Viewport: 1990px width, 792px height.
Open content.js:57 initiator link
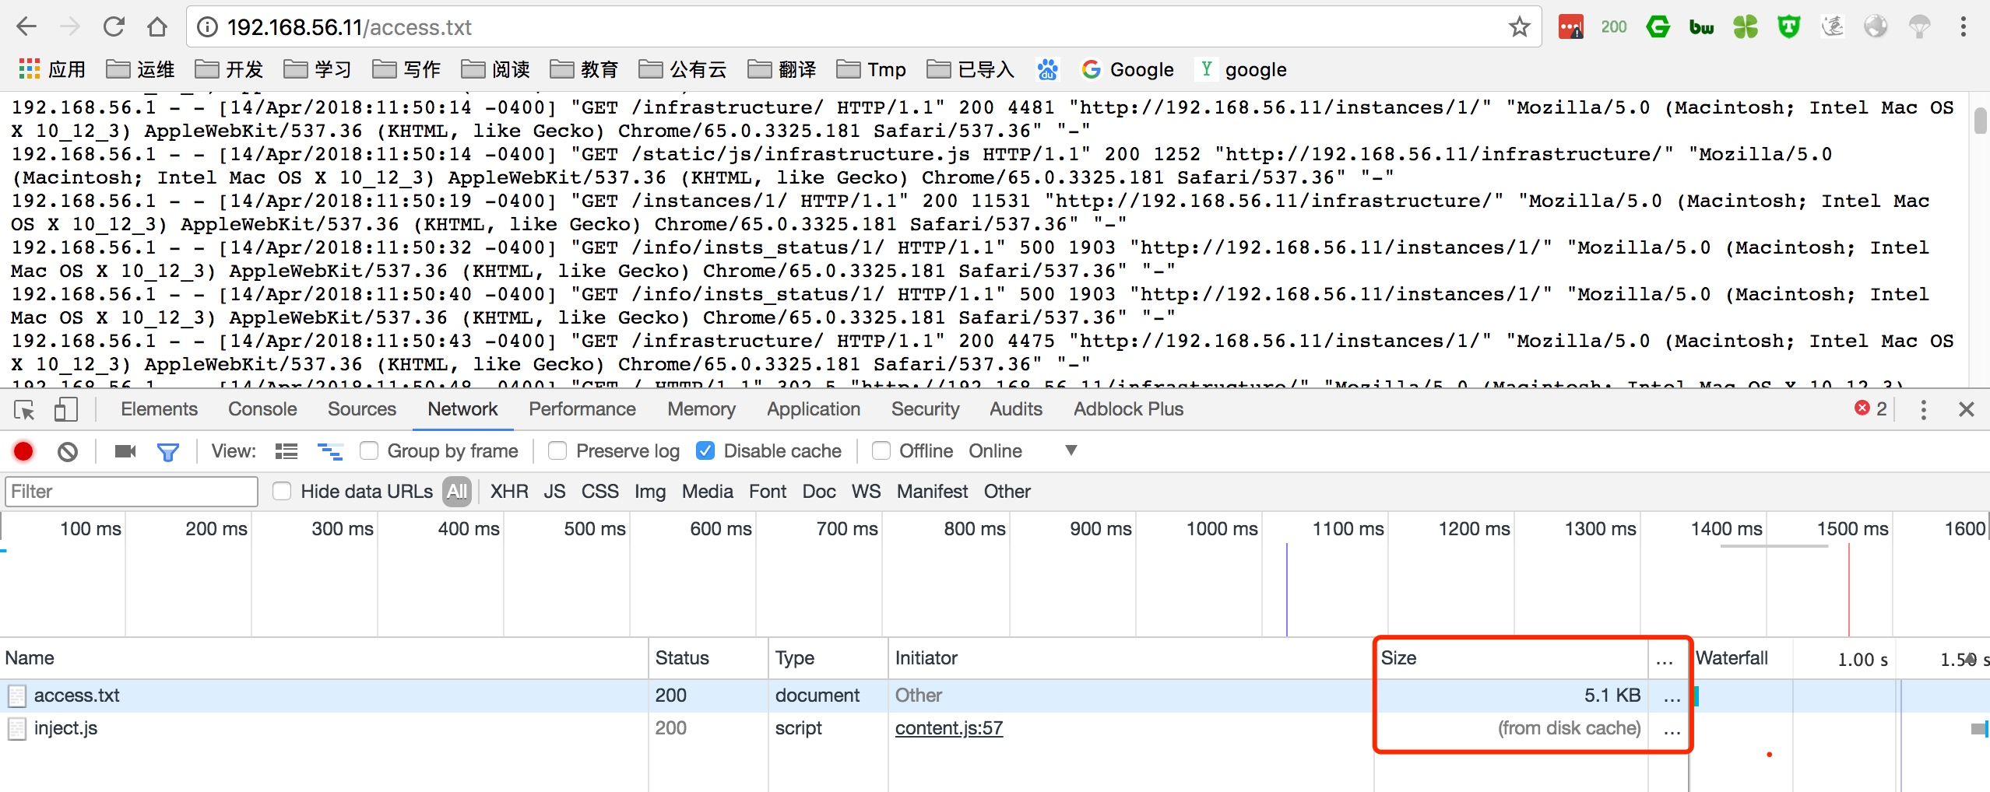coord(948,728)
